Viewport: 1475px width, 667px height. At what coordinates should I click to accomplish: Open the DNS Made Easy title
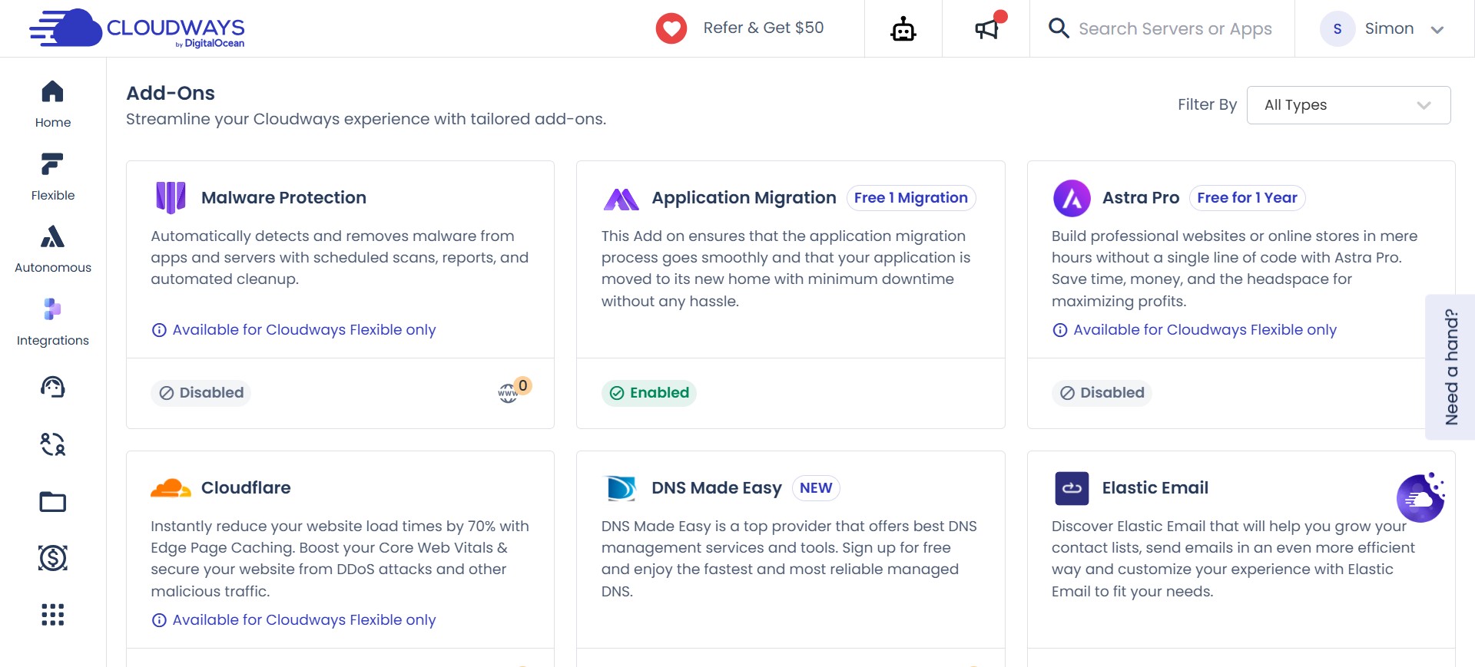(716, 488)
